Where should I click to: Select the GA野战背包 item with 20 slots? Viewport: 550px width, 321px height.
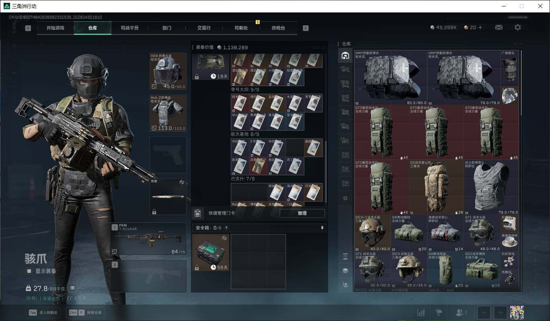tap(445, 270)
